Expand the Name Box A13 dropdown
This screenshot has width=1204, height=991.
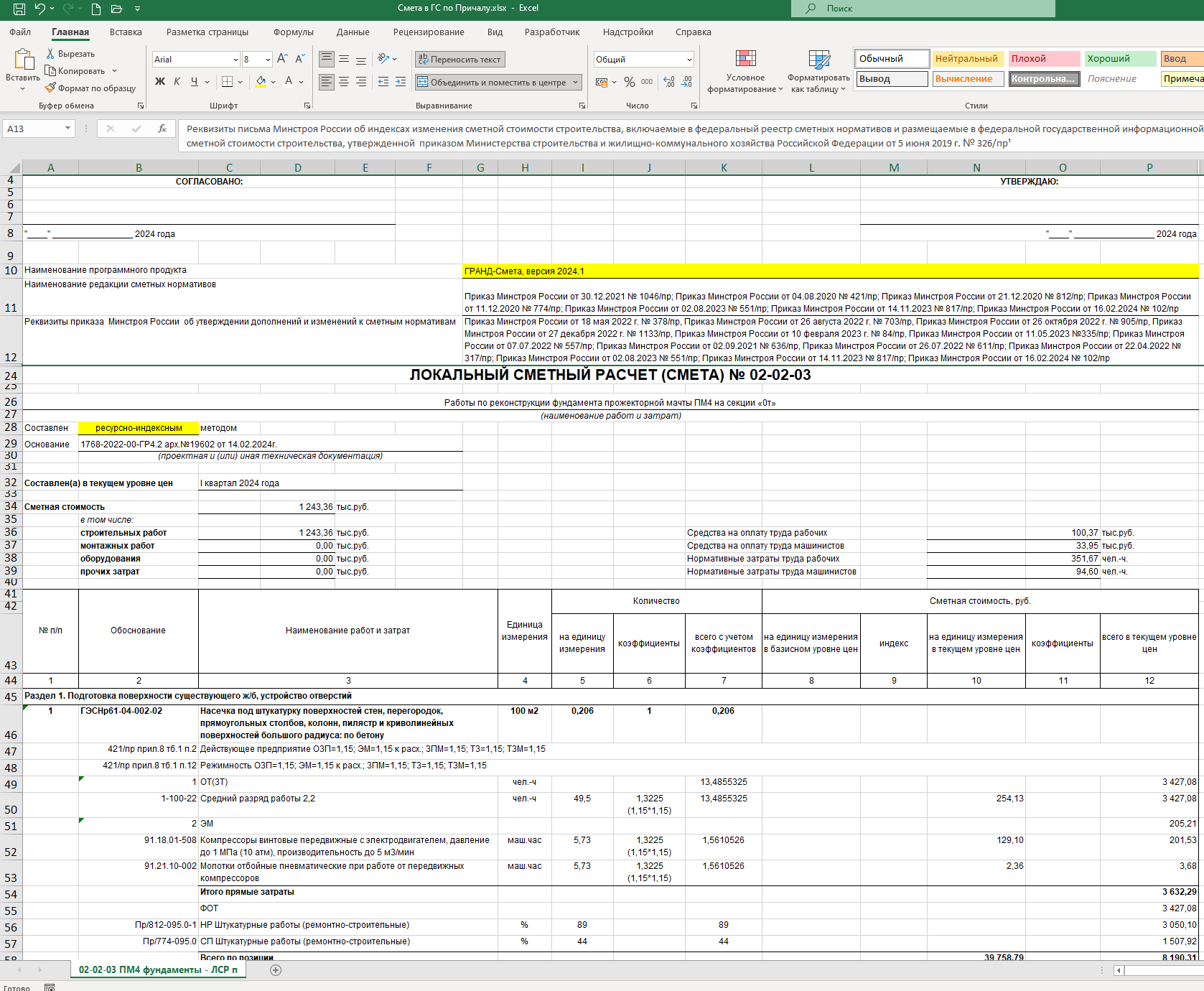point(68,129)
